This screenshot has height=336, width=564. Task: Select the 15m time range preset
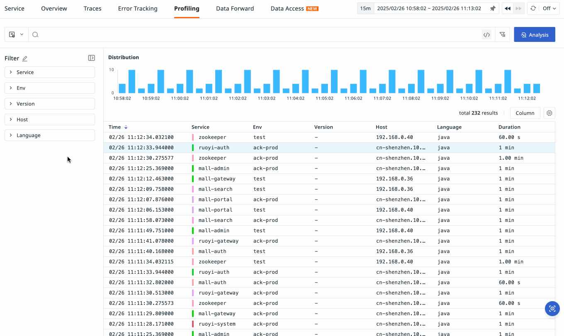pyautogui.click(x=365, y=8)
